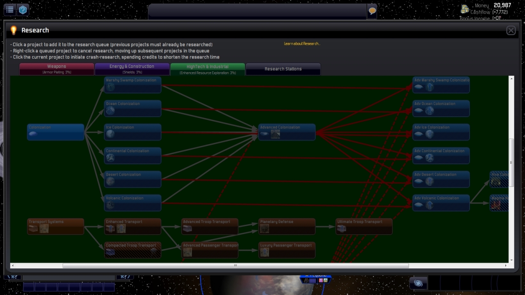Close the Research window
The width and height of the screenshot is (525, 295).
(511, 30)
